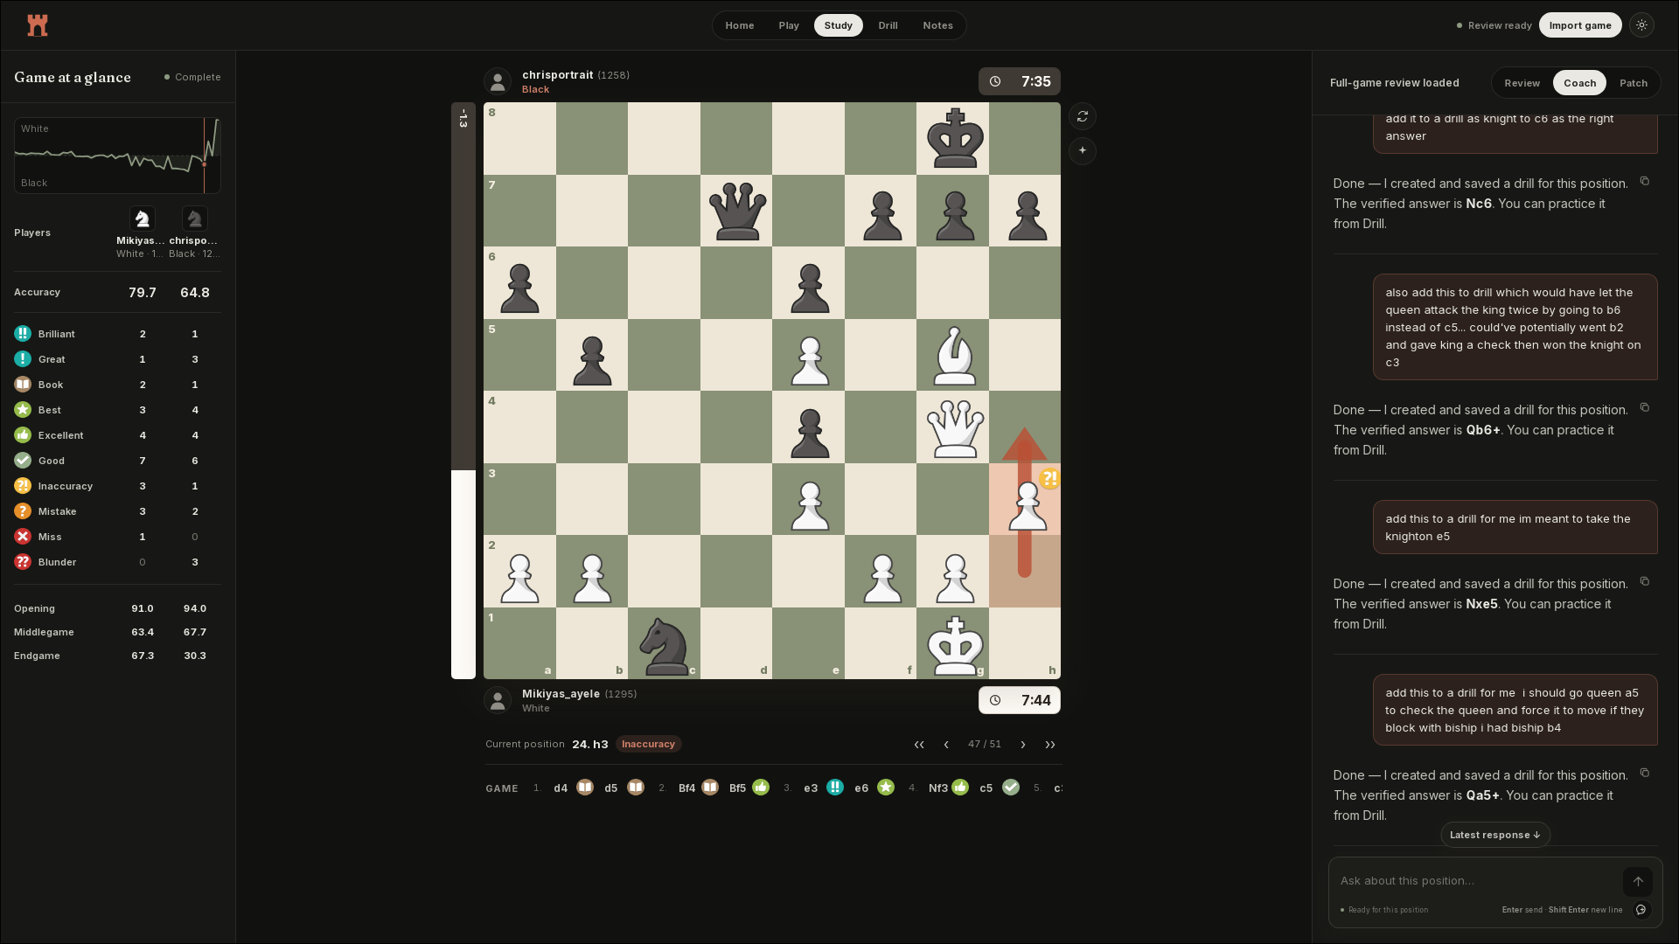Viewport: 1679px width, 944px height.
Task: Jump to first move with double-left chevron
Action: click(x=919, y=745)
